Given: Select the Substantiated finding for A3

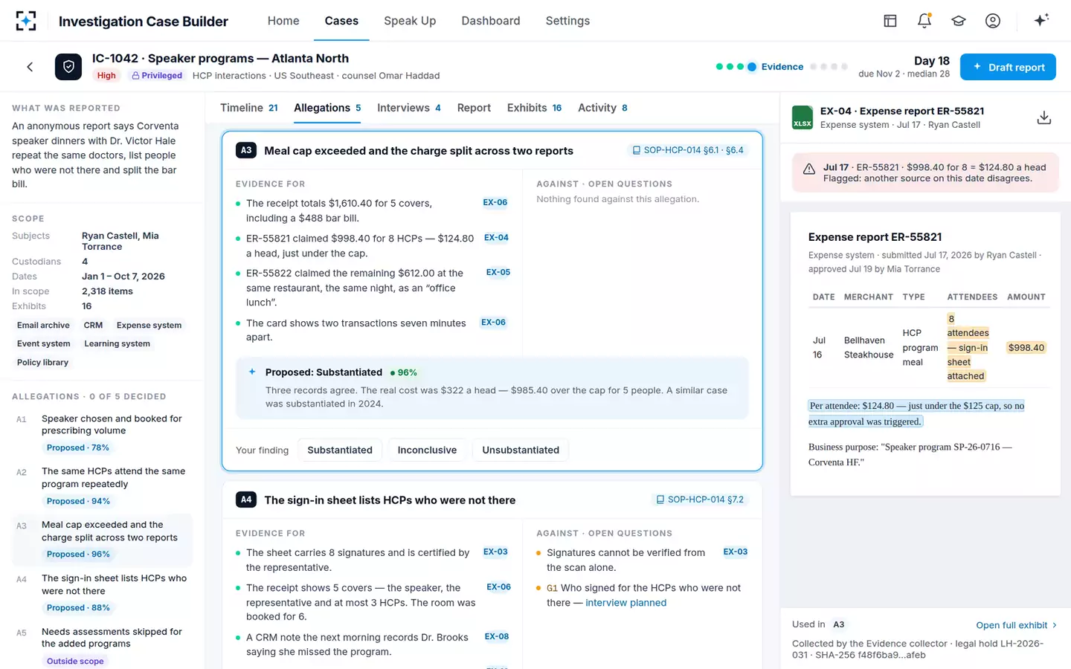Looking at the screenshot, I should tap(340, 450).
